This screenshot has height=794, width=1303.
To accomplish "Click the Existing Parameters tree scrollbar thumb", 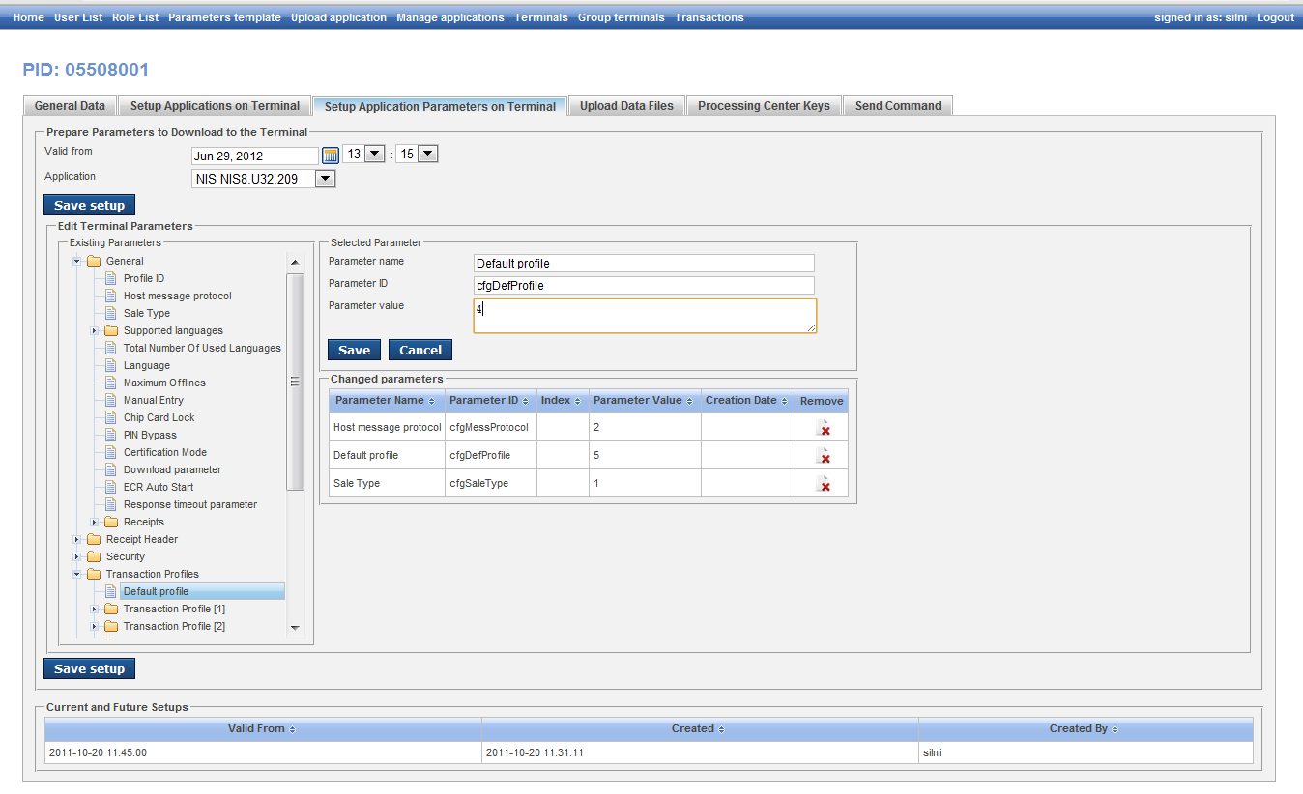I will point(295,382).
